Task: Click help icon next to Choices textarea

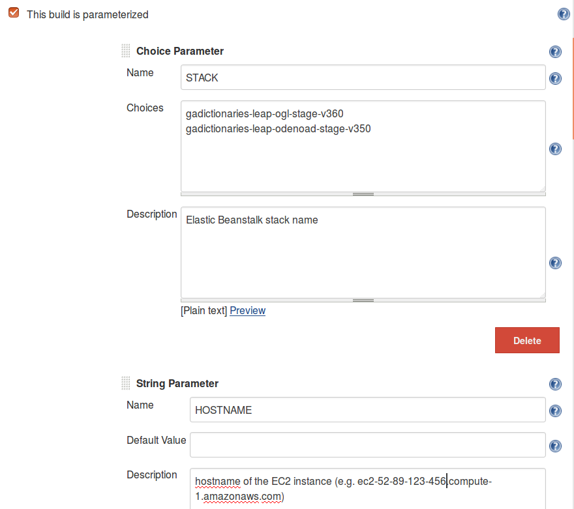Action: [x=555, y=149]
